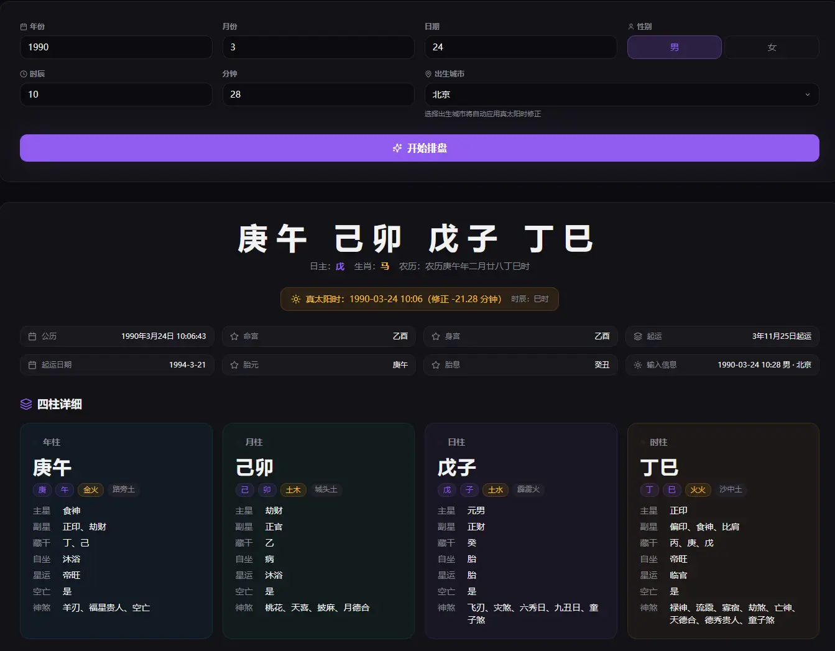Click the 路旁土 tag in 年柱 card
Viewport: 835px width, 651px height.
[x=124, y=490]
